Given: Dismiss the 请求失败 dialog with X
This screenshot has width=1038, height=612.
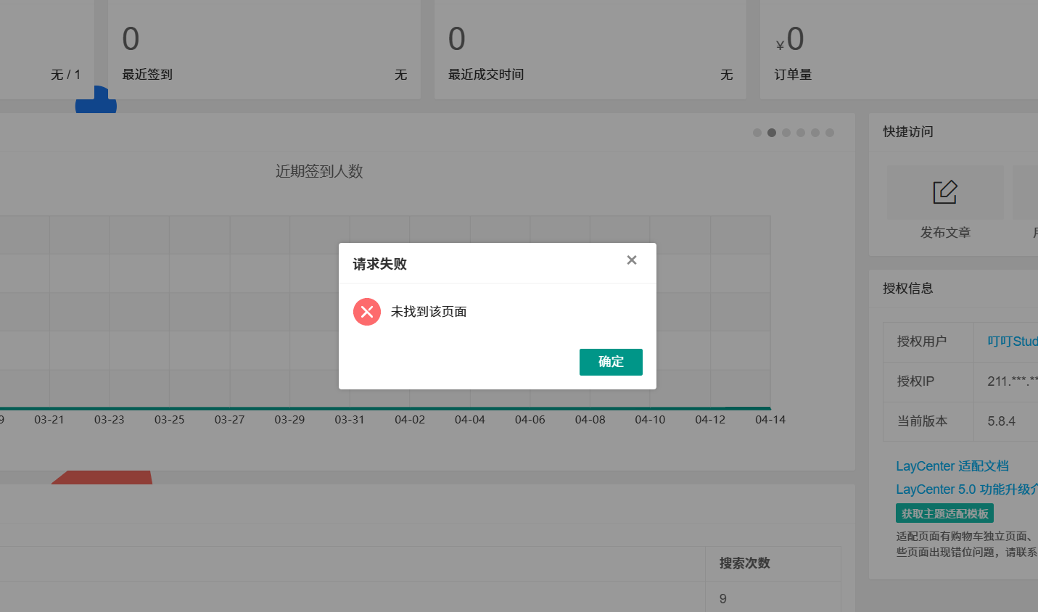Looking at the screenshot, I should coord(631,260).
